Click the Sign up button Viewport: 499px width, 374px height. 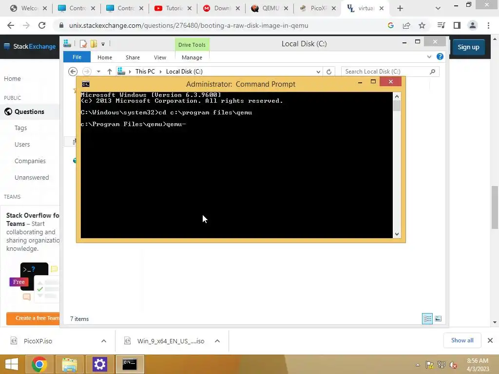pos(468,47)
